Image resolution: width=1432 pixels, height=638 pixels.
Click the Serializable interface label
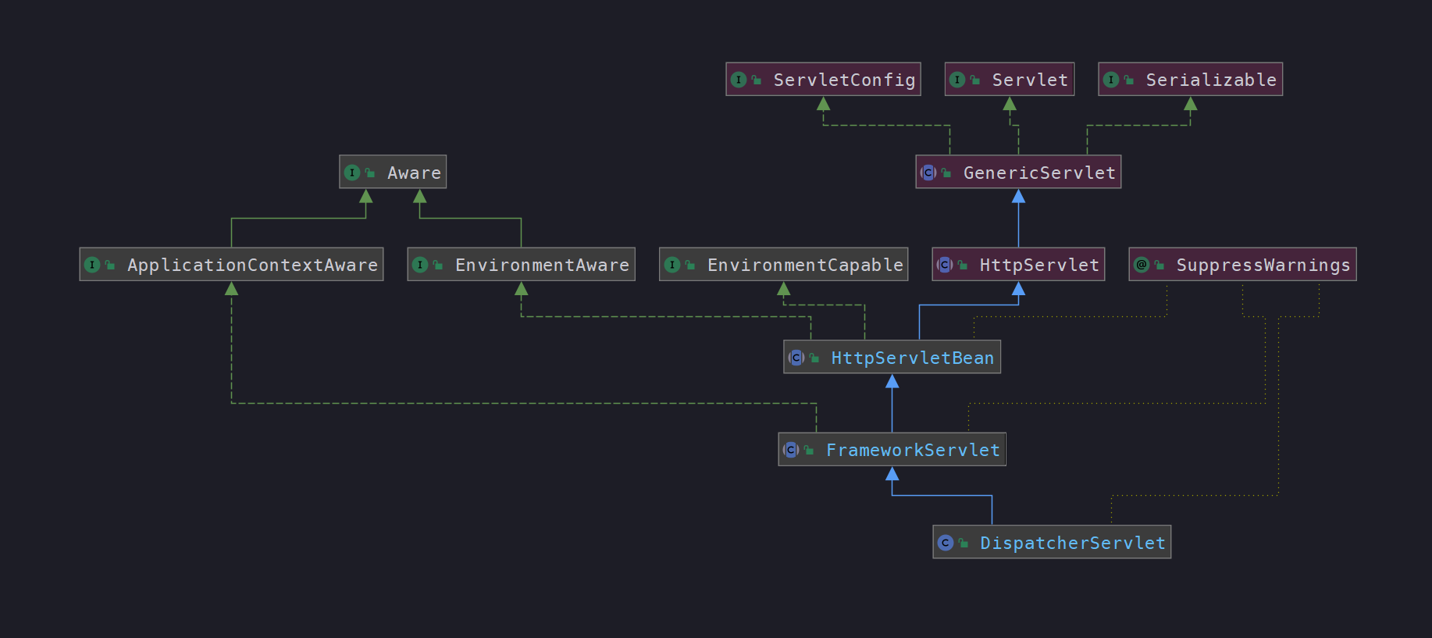point(1211,80)
